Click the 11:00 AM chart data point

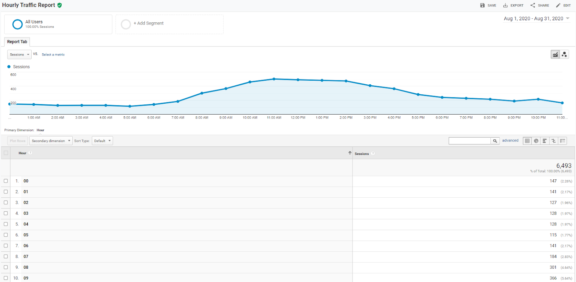point(274,79)
